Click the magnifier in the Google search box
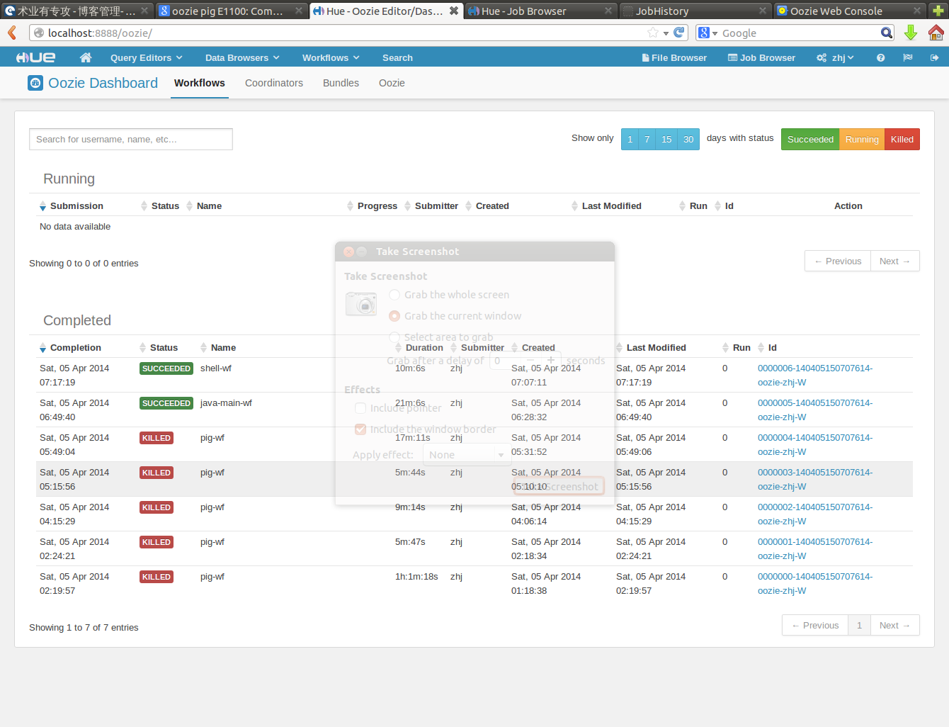Viewport: 949px width, 727px height. (x=887, y=33)
